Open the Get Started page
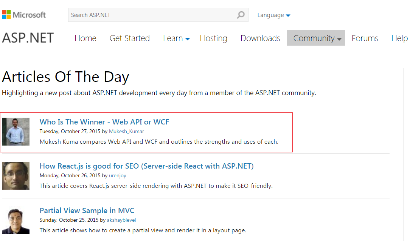Image resolution: width=410 pixels, height=241 pixels. coord(130,38)
